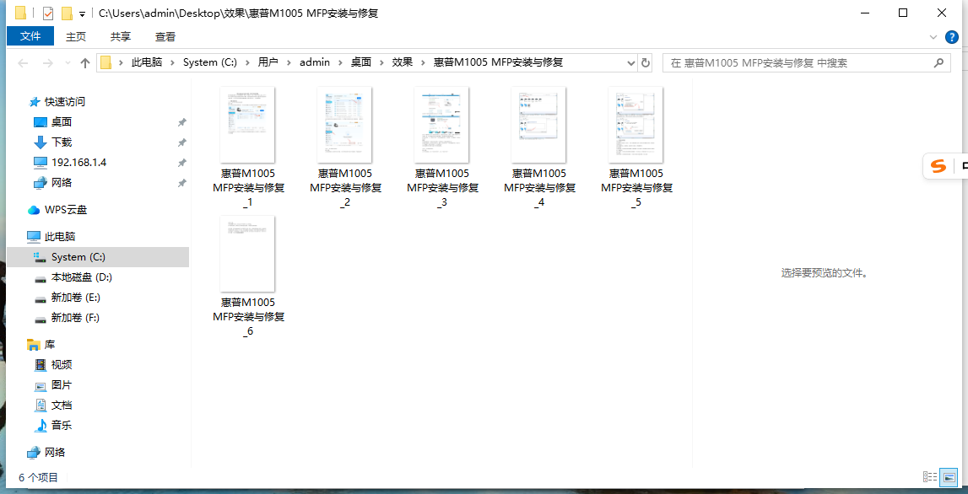Click the pin icon beside 192.168.1.4
The height and width of the screenshot is (494, 968).
181,164
